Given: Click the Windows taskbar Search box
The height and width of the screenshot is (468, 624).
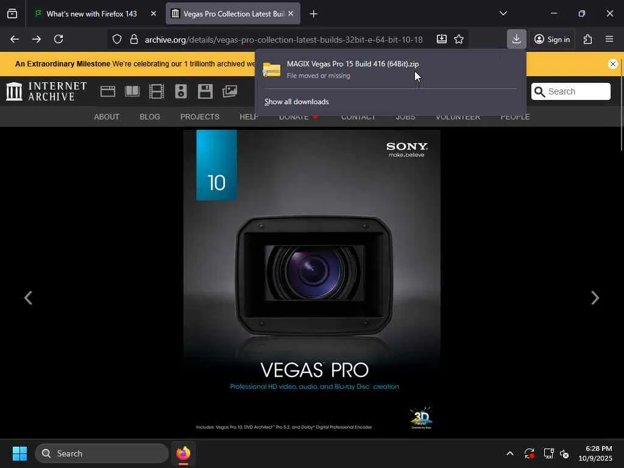Looking at the screenshot, I should pos(102,453).
